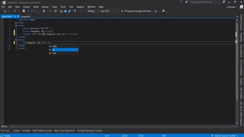Screen dimensions: 244x137
Task: Open the Project menu
Action: tap(27, 7)
